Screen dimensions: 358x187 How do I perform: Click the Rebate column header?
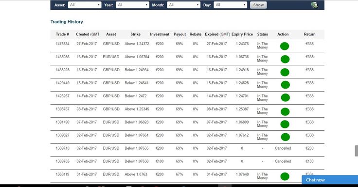click(196, 34)
